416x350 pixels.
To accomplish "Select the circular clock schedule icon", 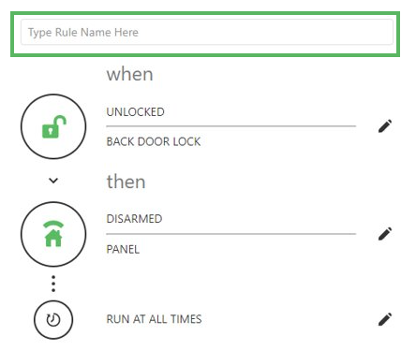I will pos(53,320).
